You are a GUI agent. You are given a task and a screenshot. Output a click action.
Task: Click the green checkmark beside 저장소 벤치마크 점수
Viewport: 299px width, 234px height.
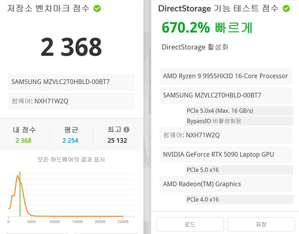click(97, 8)
